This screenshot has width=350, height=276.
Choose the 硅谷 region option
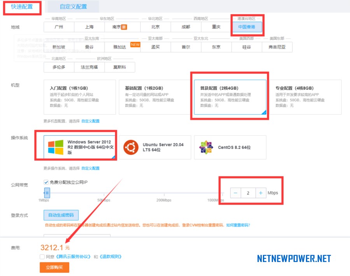[247, 47]
